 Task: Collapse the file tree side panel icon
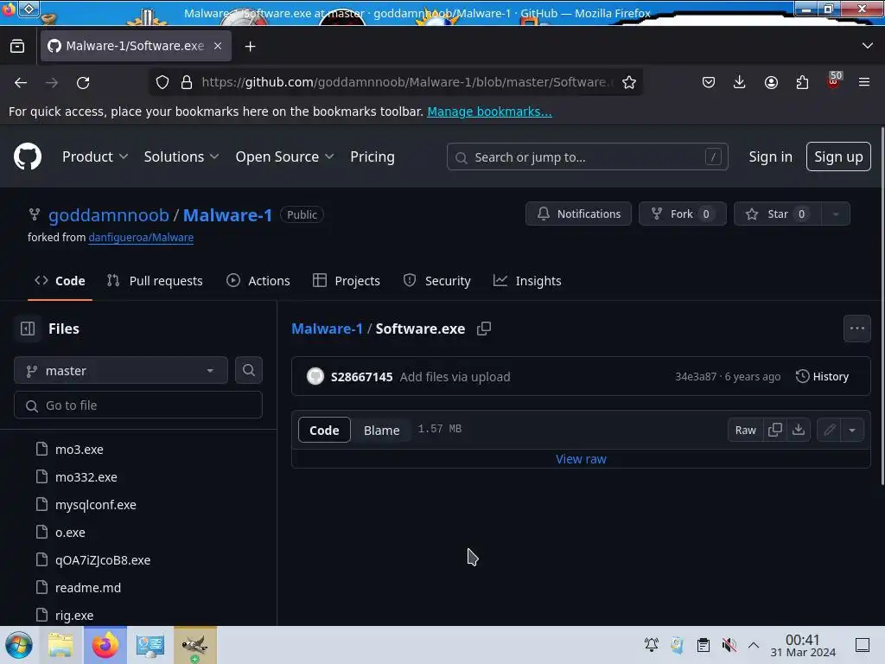click(x=28, y=329)
